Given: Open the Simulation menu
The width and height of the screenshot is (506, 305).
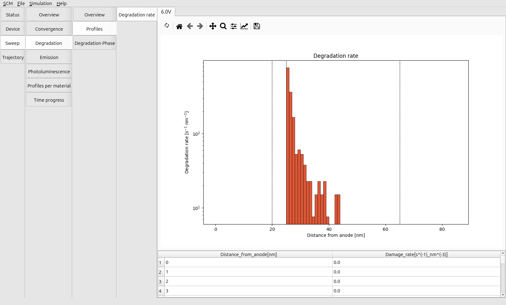Looking at the screenshot, I should (40, 3).
